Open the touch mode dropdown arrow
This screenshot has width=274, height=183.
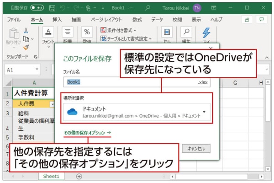95,8
